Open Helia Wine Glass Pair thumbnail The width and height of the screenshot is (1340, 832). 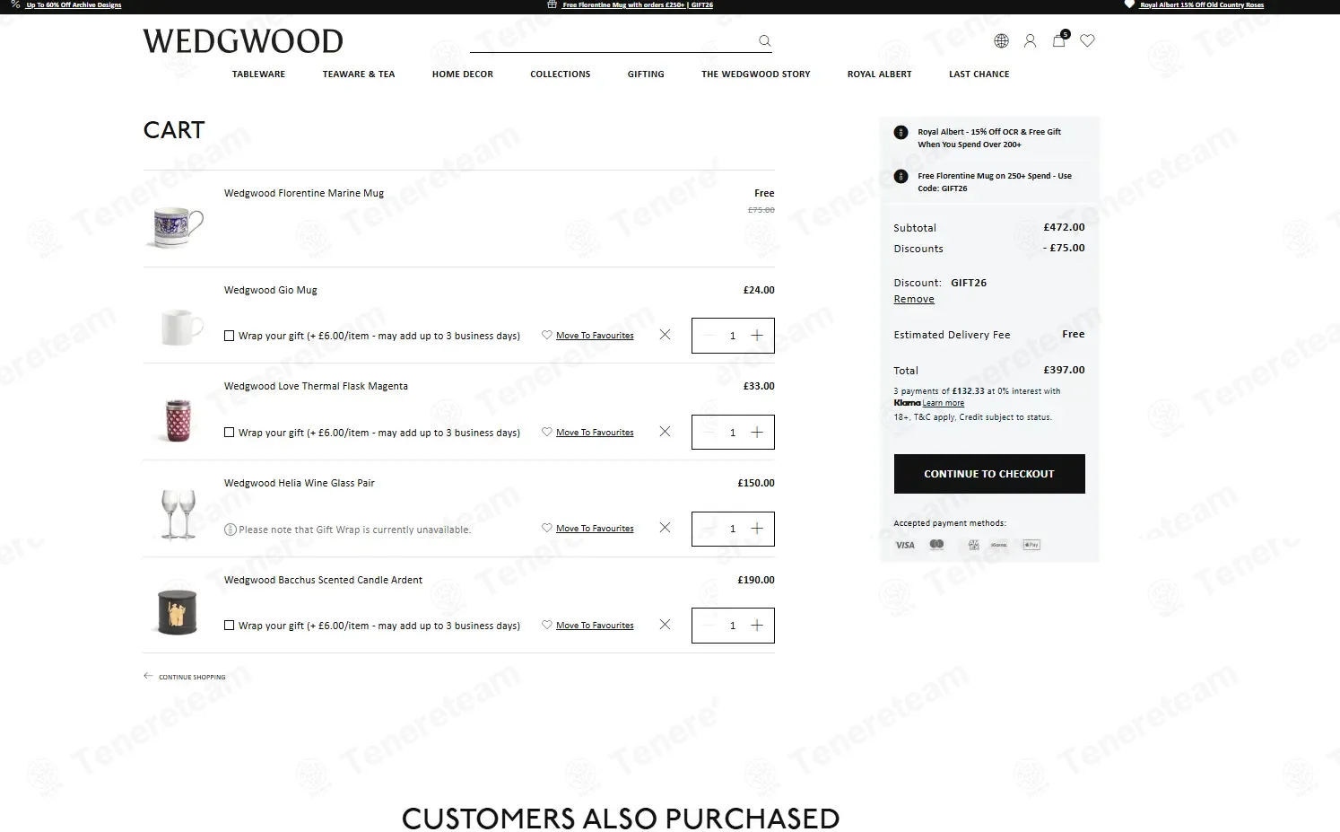178,514
